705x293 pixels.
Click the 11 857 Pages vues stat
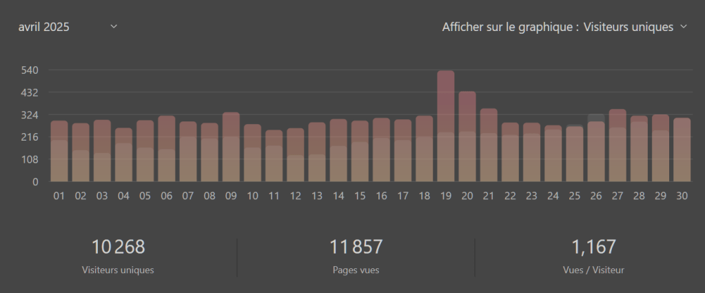pos(356,254)
